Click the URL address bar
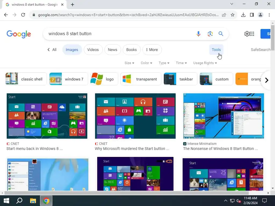The image size is (275, 206). pos(128,15)
